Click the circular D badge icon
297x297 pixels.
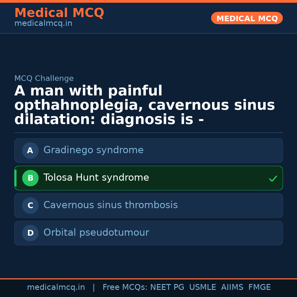(30, 233)
